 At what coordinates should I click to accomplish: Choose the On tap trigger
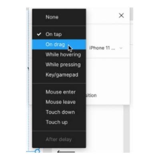pyautogui.click(x=59, y=34)
